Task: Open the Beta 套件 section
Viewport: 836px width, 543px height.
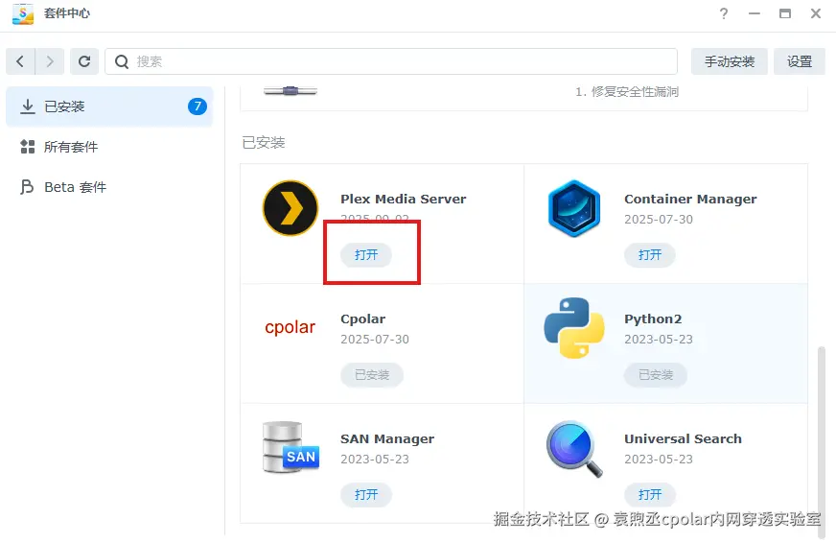Action: pos(109,187)
